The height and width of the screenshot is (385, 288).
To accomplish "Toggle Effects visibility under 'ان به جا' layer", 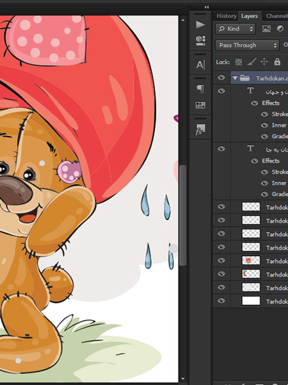I will click(255, 161).
